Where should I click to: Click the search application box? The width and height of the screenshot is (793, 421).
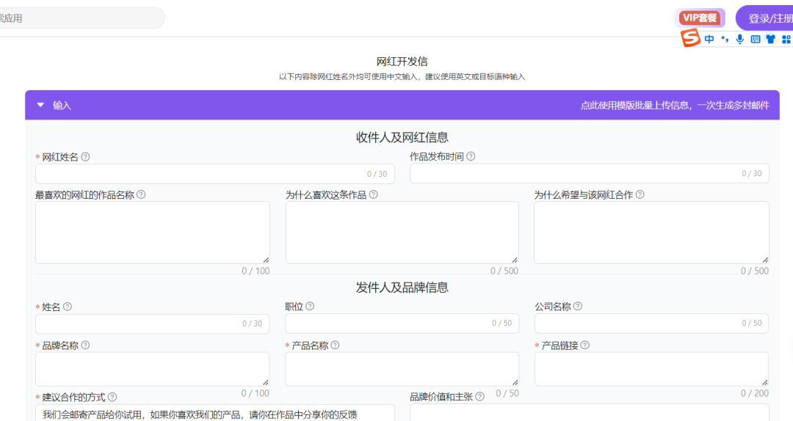(x=81, y=18)
